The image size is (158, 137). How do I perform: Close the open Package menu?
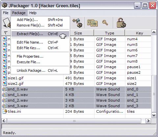pos(19,13)
